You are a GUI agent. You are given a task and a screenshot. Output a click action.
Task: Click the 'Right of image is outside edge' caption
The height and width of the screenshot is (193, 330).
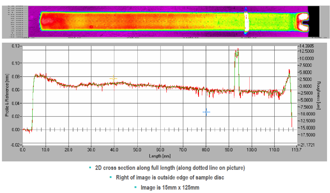point(170,177)
